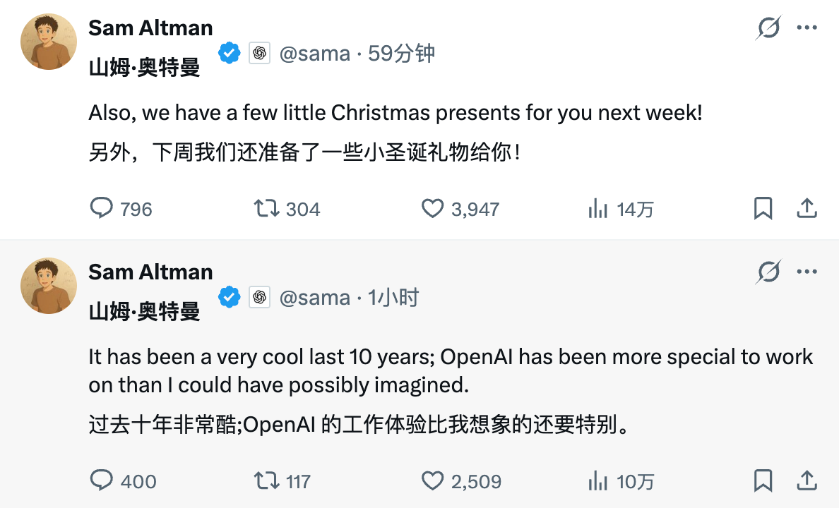Click Sam Altman's profile avatar
Screen dimensions: 839x508
(x=49, y=42)
